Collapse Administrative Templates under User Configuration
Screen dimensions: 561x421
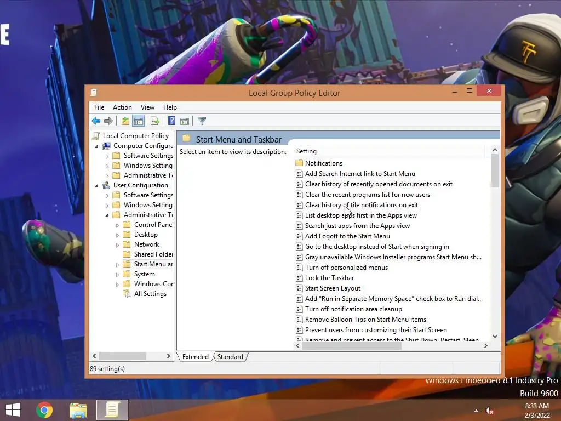pos(107,215)
